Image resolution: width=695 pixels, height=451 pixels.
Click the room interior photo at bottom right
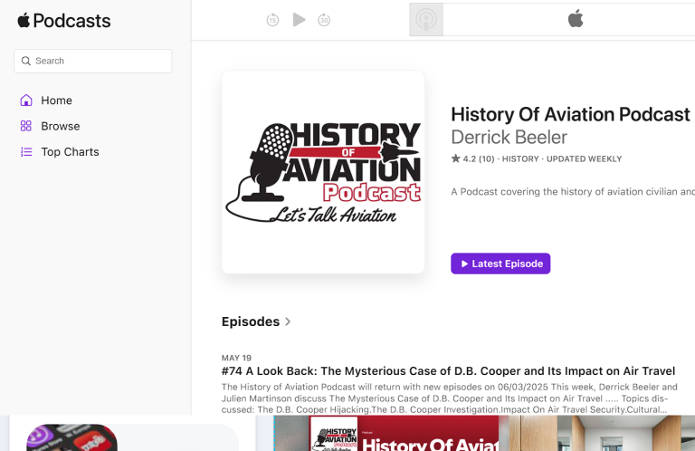[x=602, y=433]
